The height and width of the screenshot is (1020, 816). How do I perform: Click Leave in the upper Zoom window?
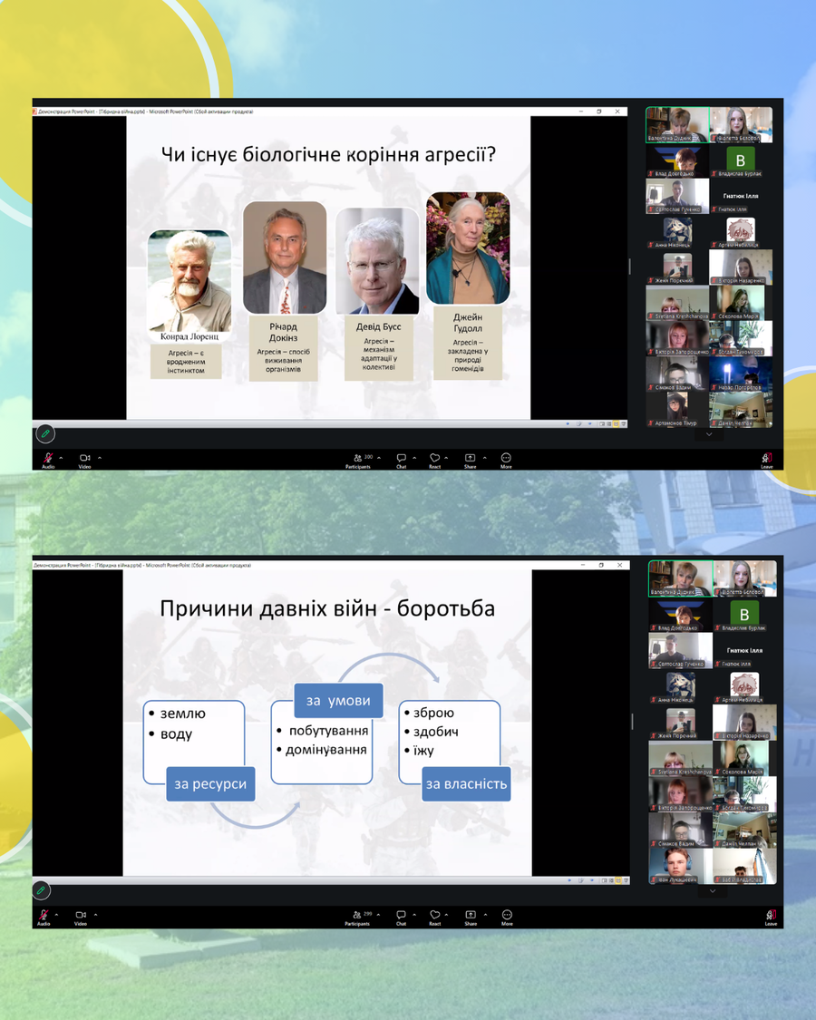[x=766, y=460]
